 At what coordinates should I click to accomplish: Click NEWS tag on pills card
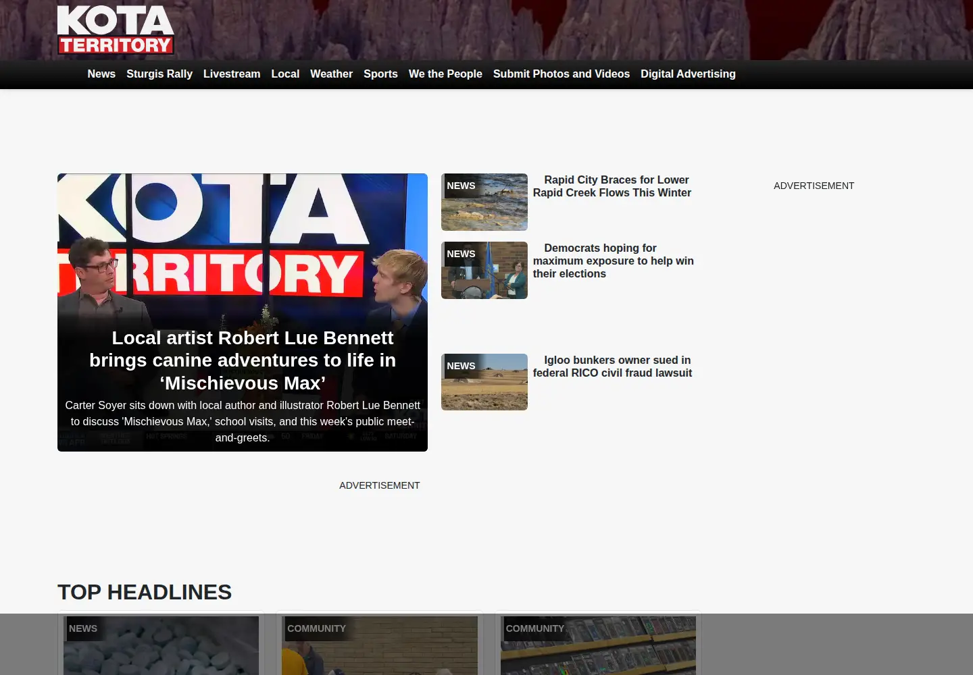tap(83, 628)
